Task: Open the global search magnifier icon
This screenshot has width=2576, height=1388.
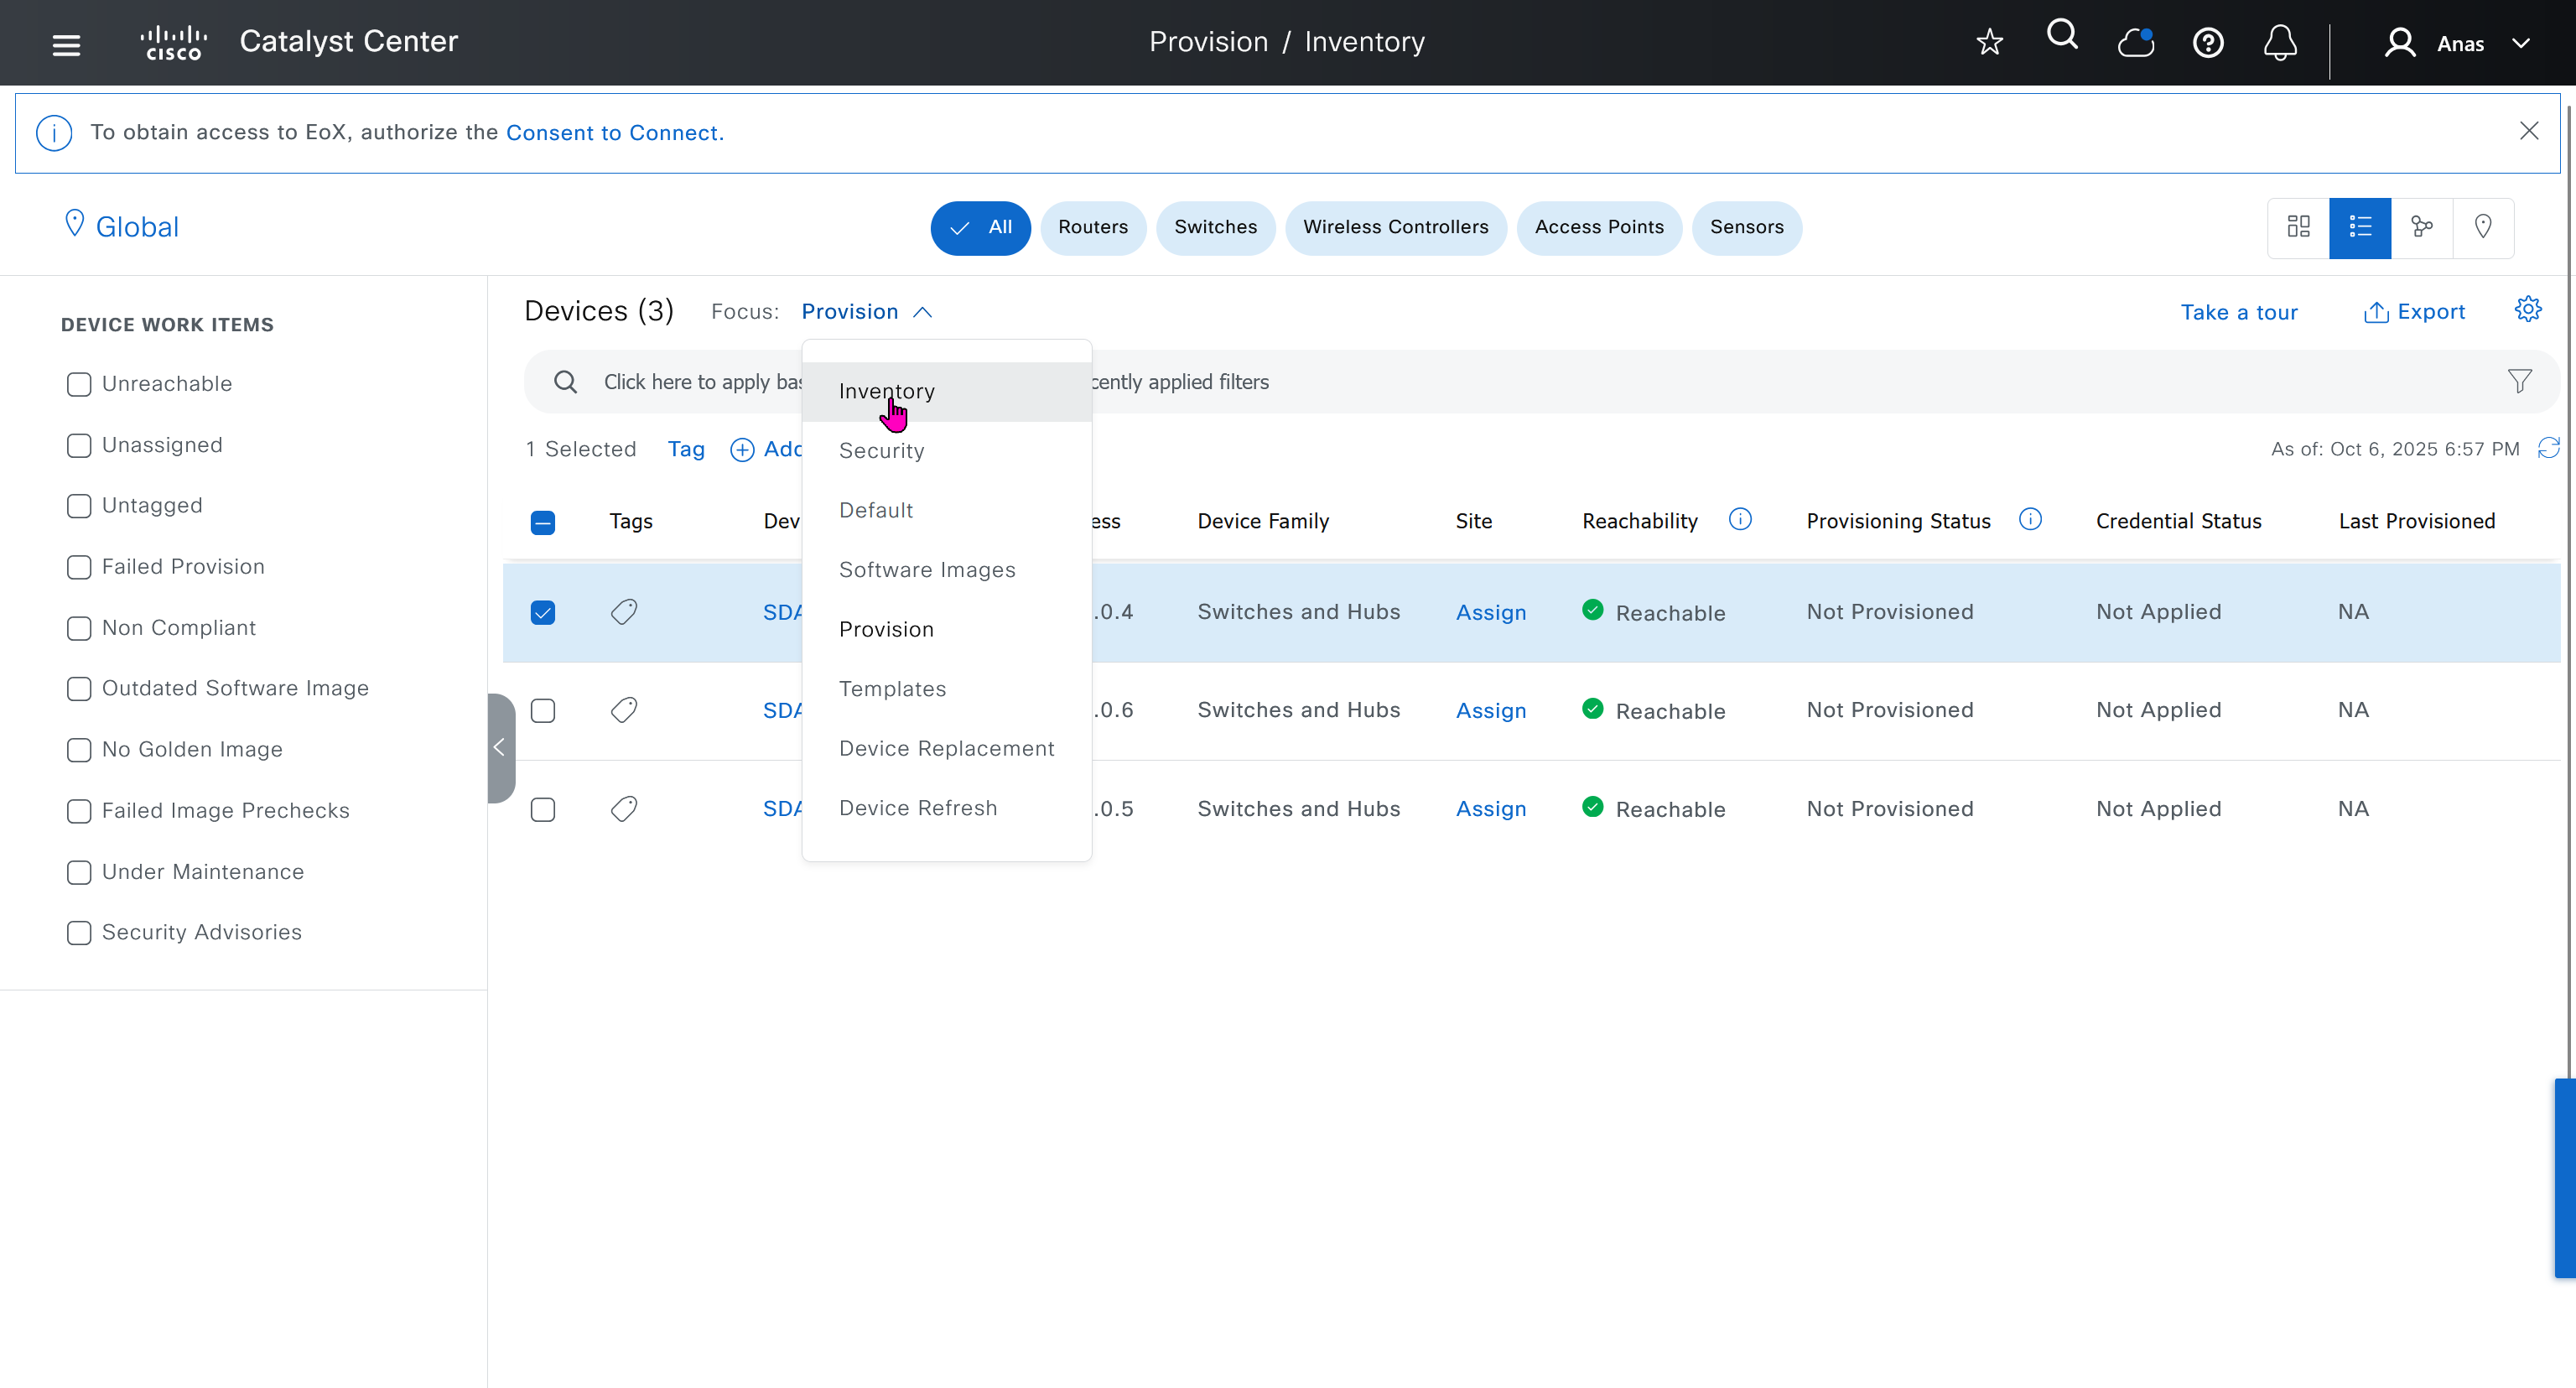Action: (2062, 36)
